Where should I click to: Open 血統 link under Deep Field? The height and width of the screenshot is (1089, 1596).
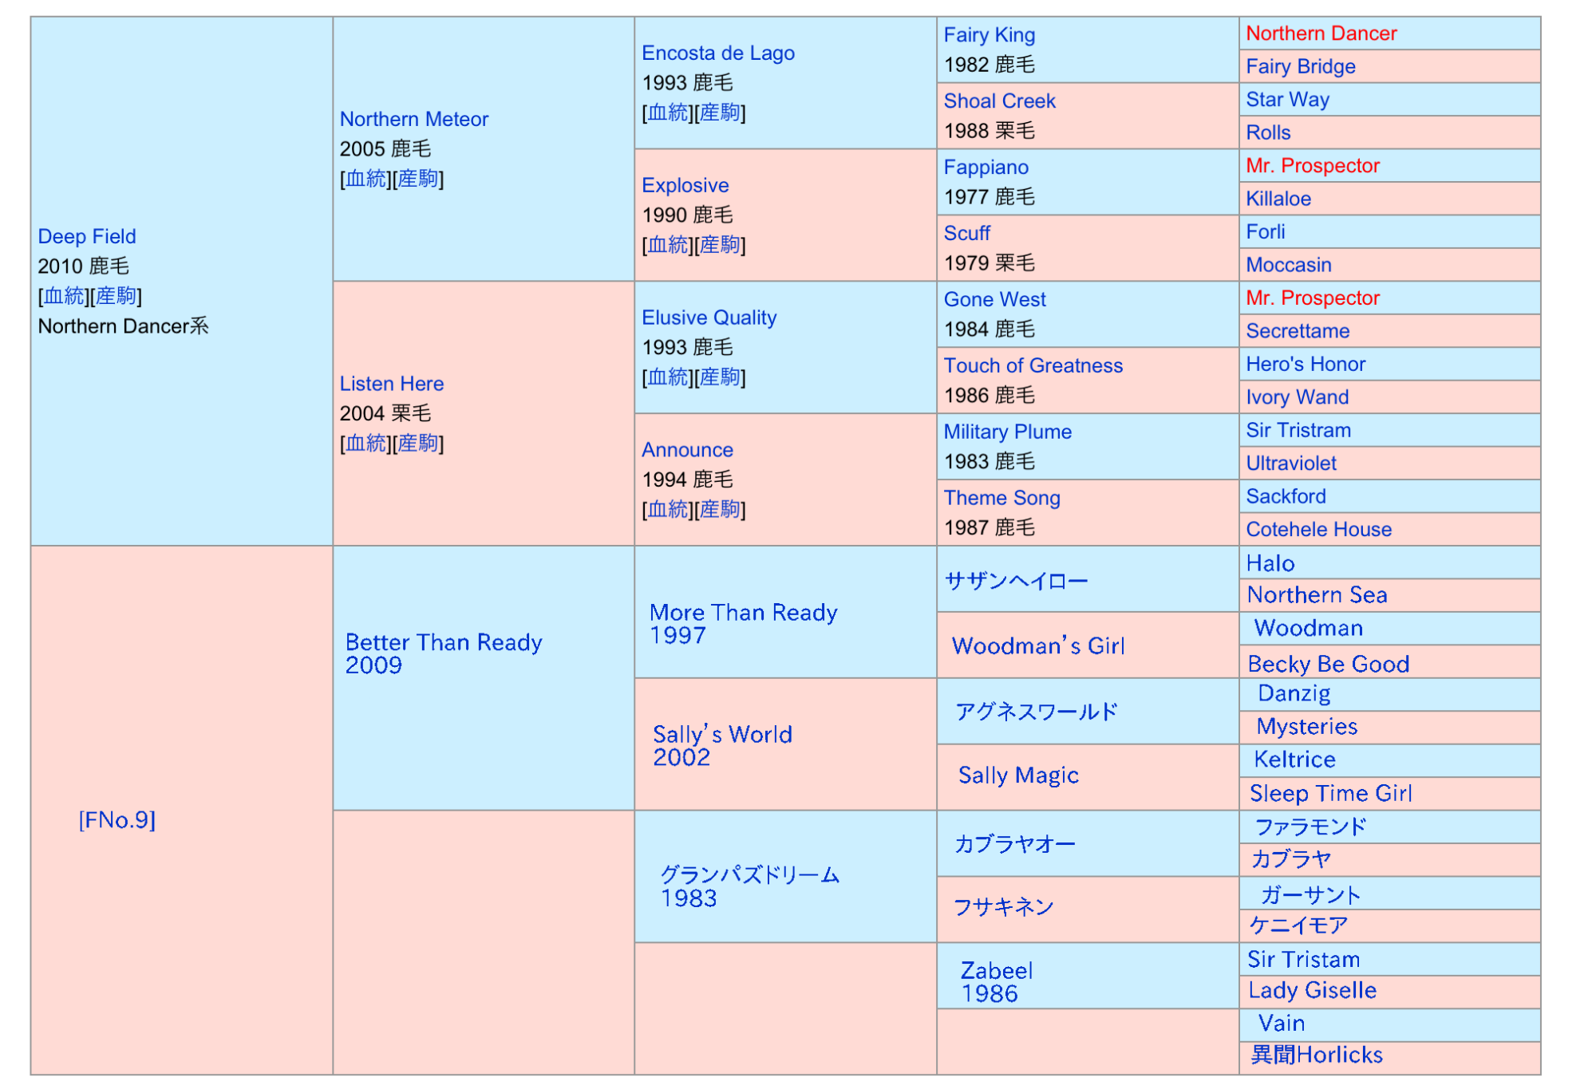click(64, 296)
